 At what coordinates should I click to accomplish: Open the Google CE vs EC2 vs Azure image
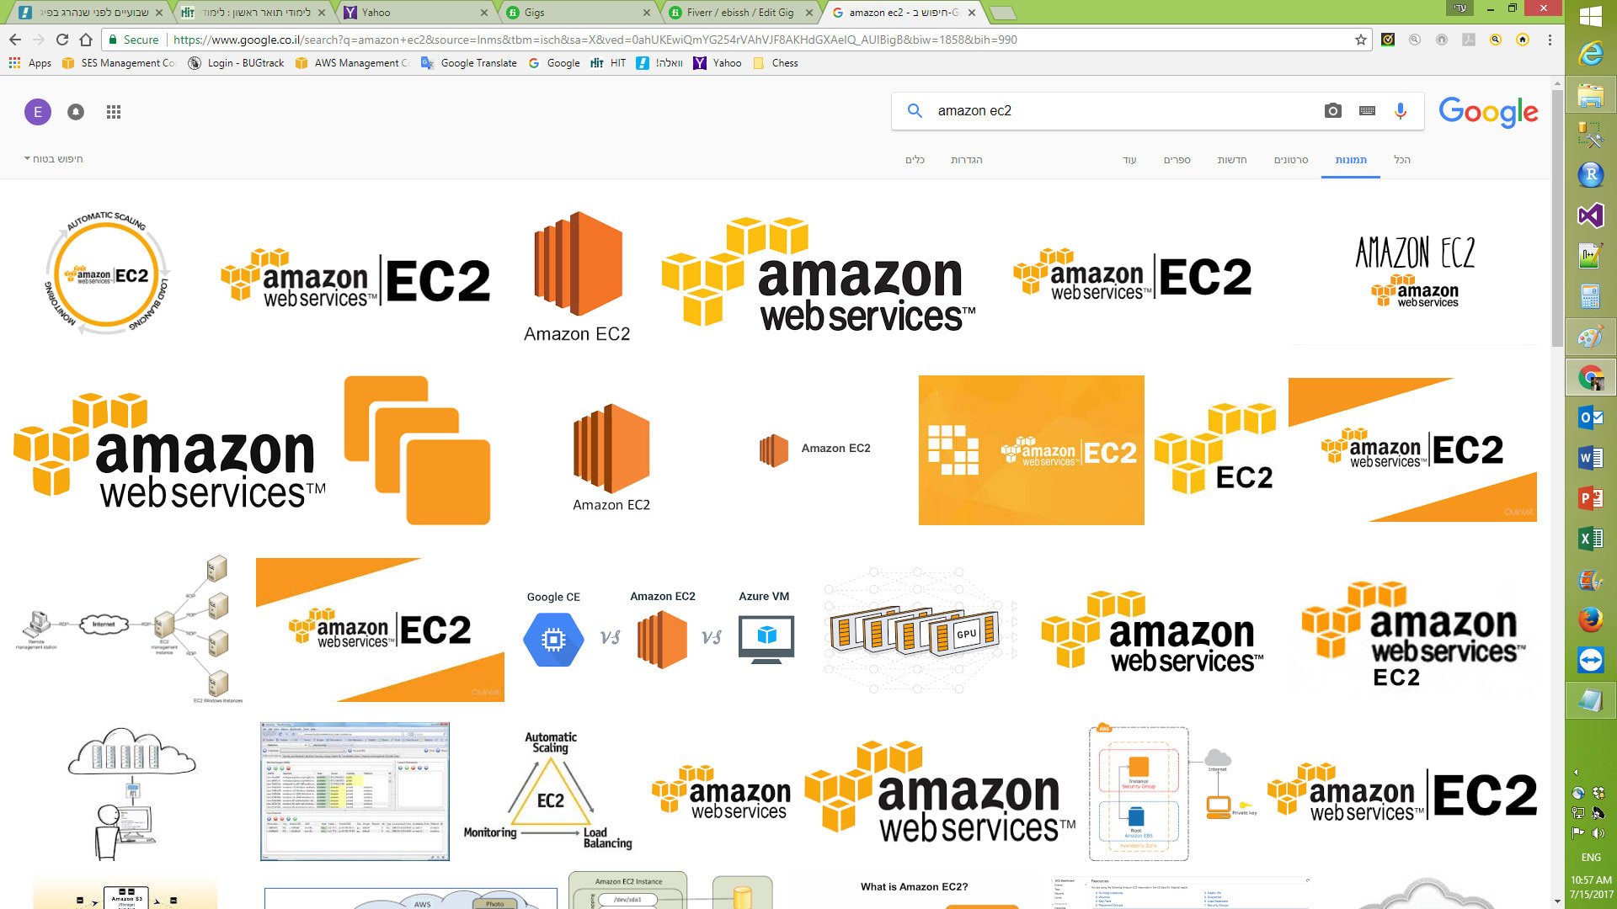click(658, 630)
